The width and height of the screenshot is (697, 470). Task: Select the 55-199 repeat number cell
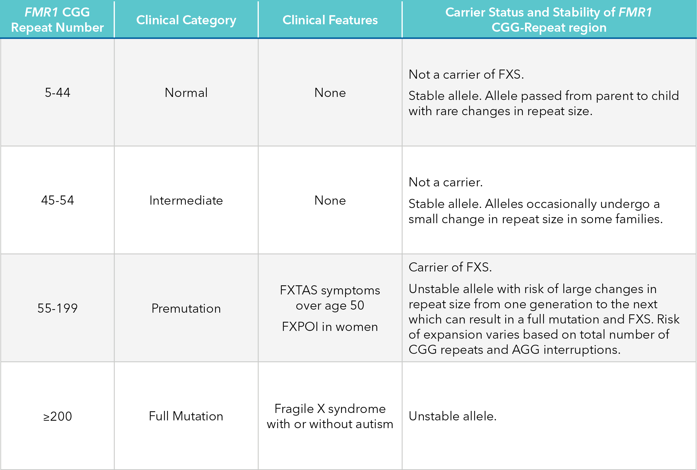tap(57, 308)
